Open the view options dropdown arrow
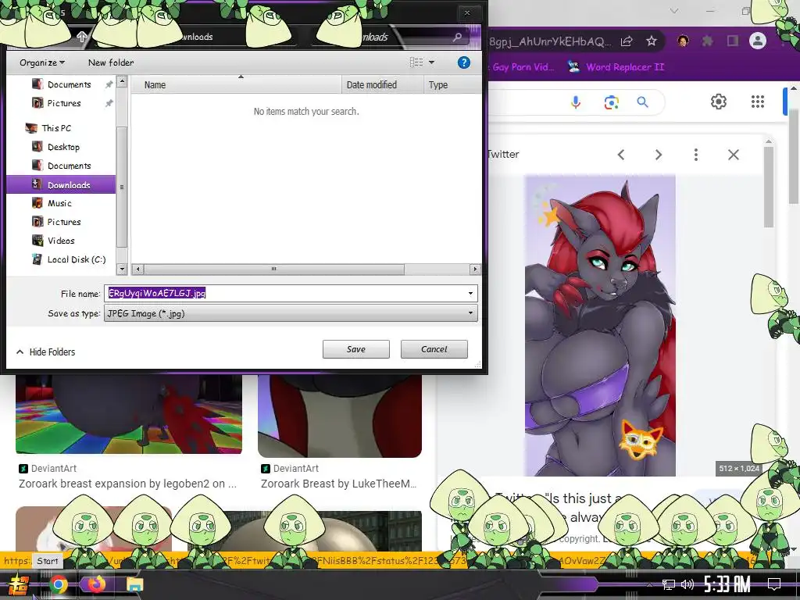 [x=431, y=62]
